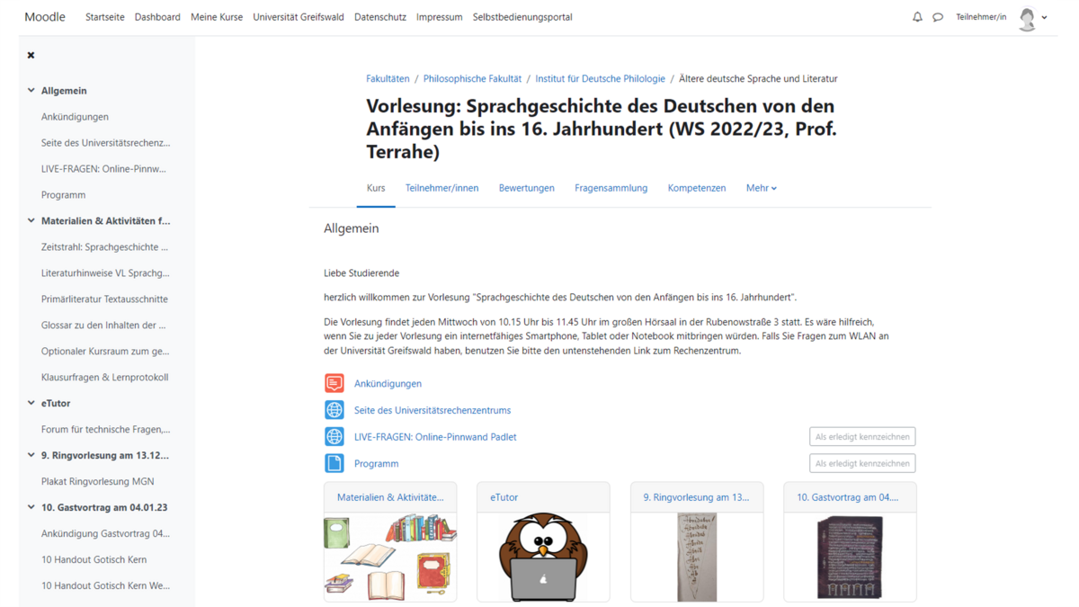Mark LIVE-FRAGEN Padlet as erledigt
Image resolution: width=1079 pixels, height=607 pixels.
tap(861, 437)
